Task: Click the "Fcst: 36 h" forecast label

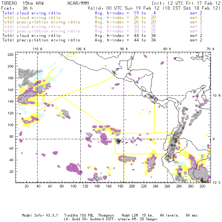Action: pyautogui.click(x=17, y=8)
